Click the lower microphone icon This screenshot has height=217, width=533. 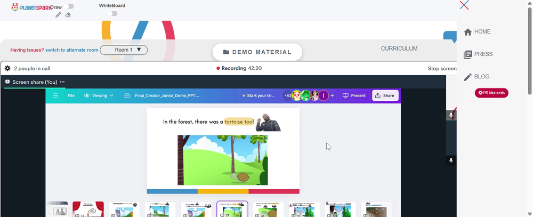coord(451,160)
